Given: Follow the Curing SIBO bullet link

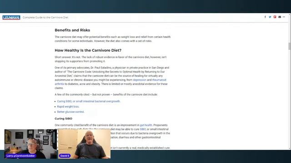Looking at the screenshot, I should pos(89,101).
